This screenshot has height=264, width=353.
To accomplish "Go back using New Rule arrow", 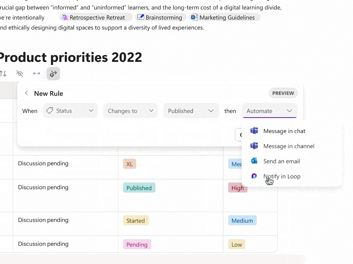I will [27, 93].
